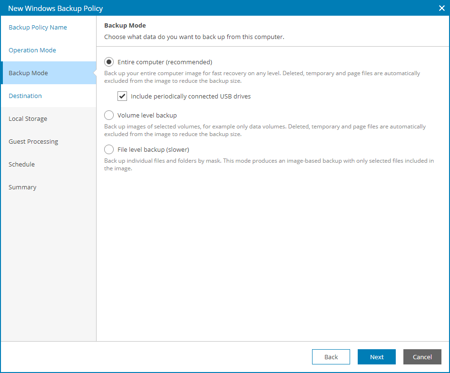The width and height of the screenshot is (450, 373).
Task: Open the Operation Mode step
Action: (x=32, y=50)
